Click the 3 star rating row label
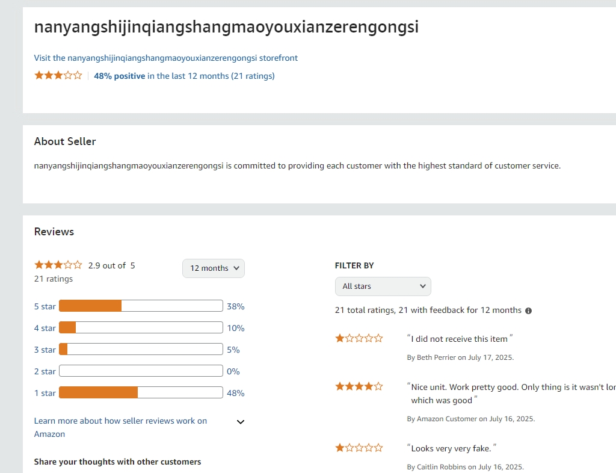Image resolution: width=616 pixels, height=473 pixels. coord(45,350)
